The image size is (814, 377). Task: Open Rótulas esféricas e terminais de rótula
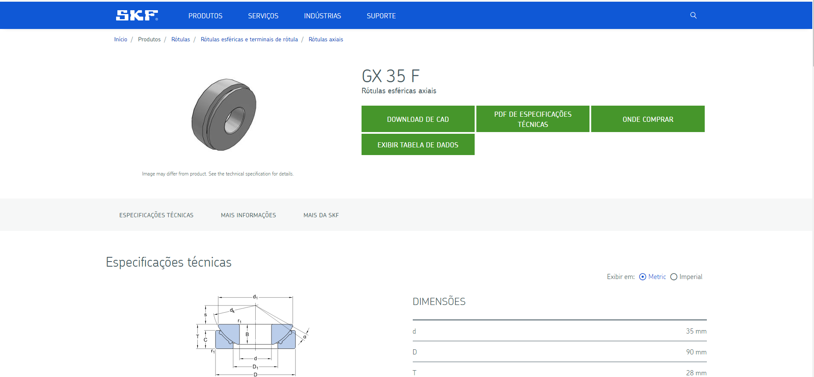coord(249,39)
